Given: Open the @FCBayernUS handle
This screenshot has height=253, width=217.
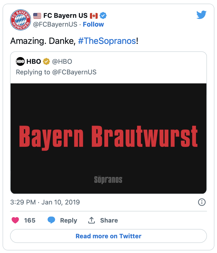Looking at the screenshot, I should click(55, 24).
